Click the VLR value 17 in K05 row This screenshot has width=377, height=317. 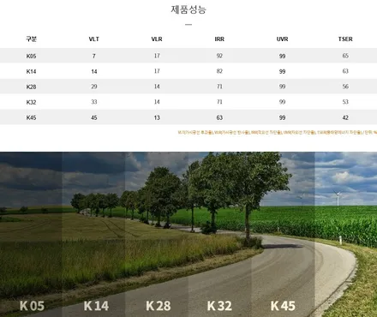click(x=157, y=56)
